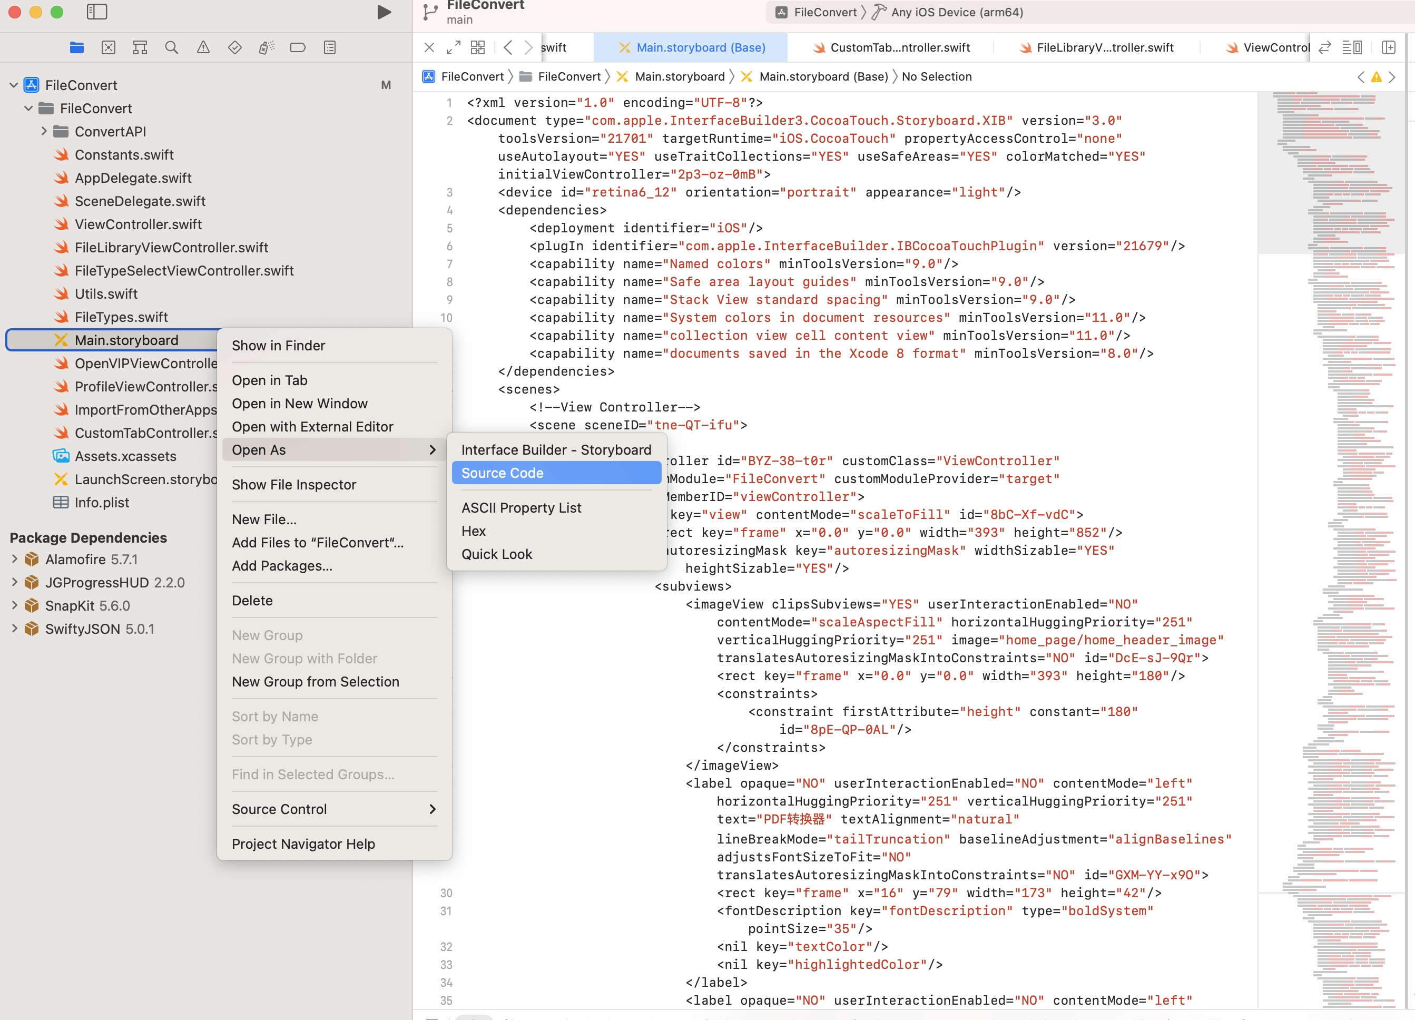
Task: Add an editor on the right icon
Action: click(x=1389, y=47)
